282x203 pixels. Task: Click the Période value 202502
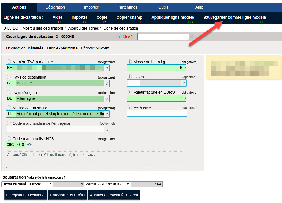(x=103, y=48)
